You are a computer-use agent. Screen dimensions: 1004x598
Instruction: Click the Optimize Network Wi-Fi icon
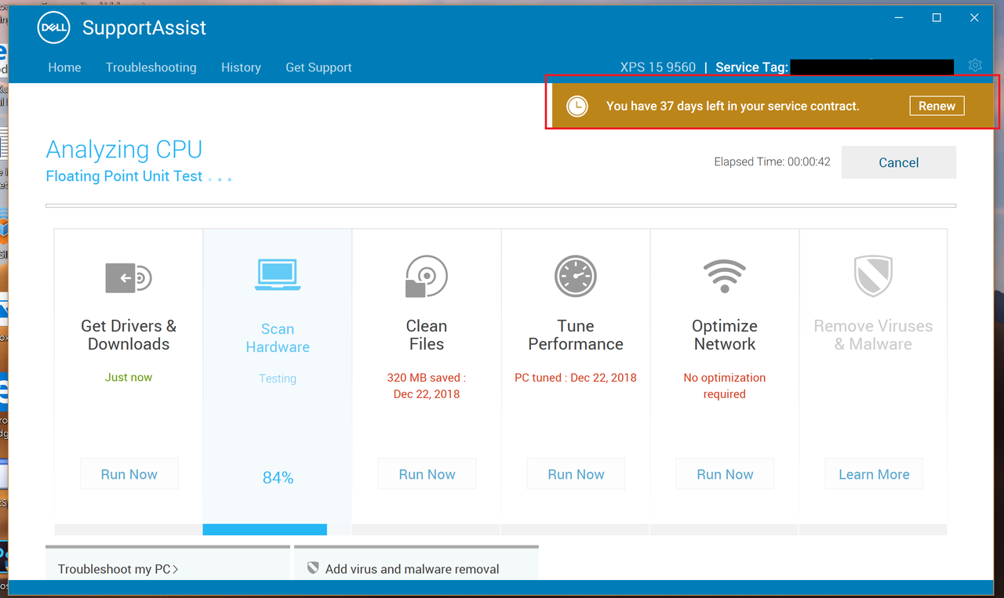[x=725, y=276]
